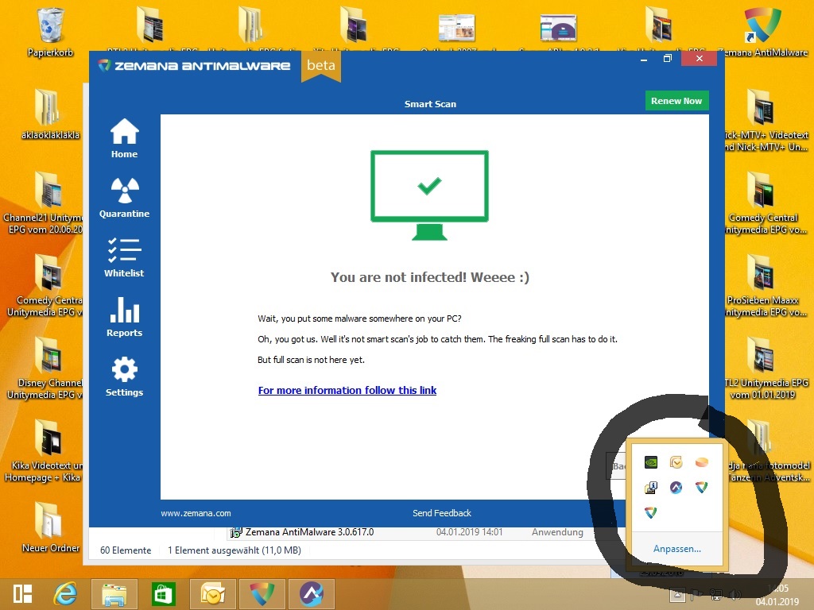Launch Internet Explorer from taskbar
Viewport: 814px width, 610px height.
65,594
